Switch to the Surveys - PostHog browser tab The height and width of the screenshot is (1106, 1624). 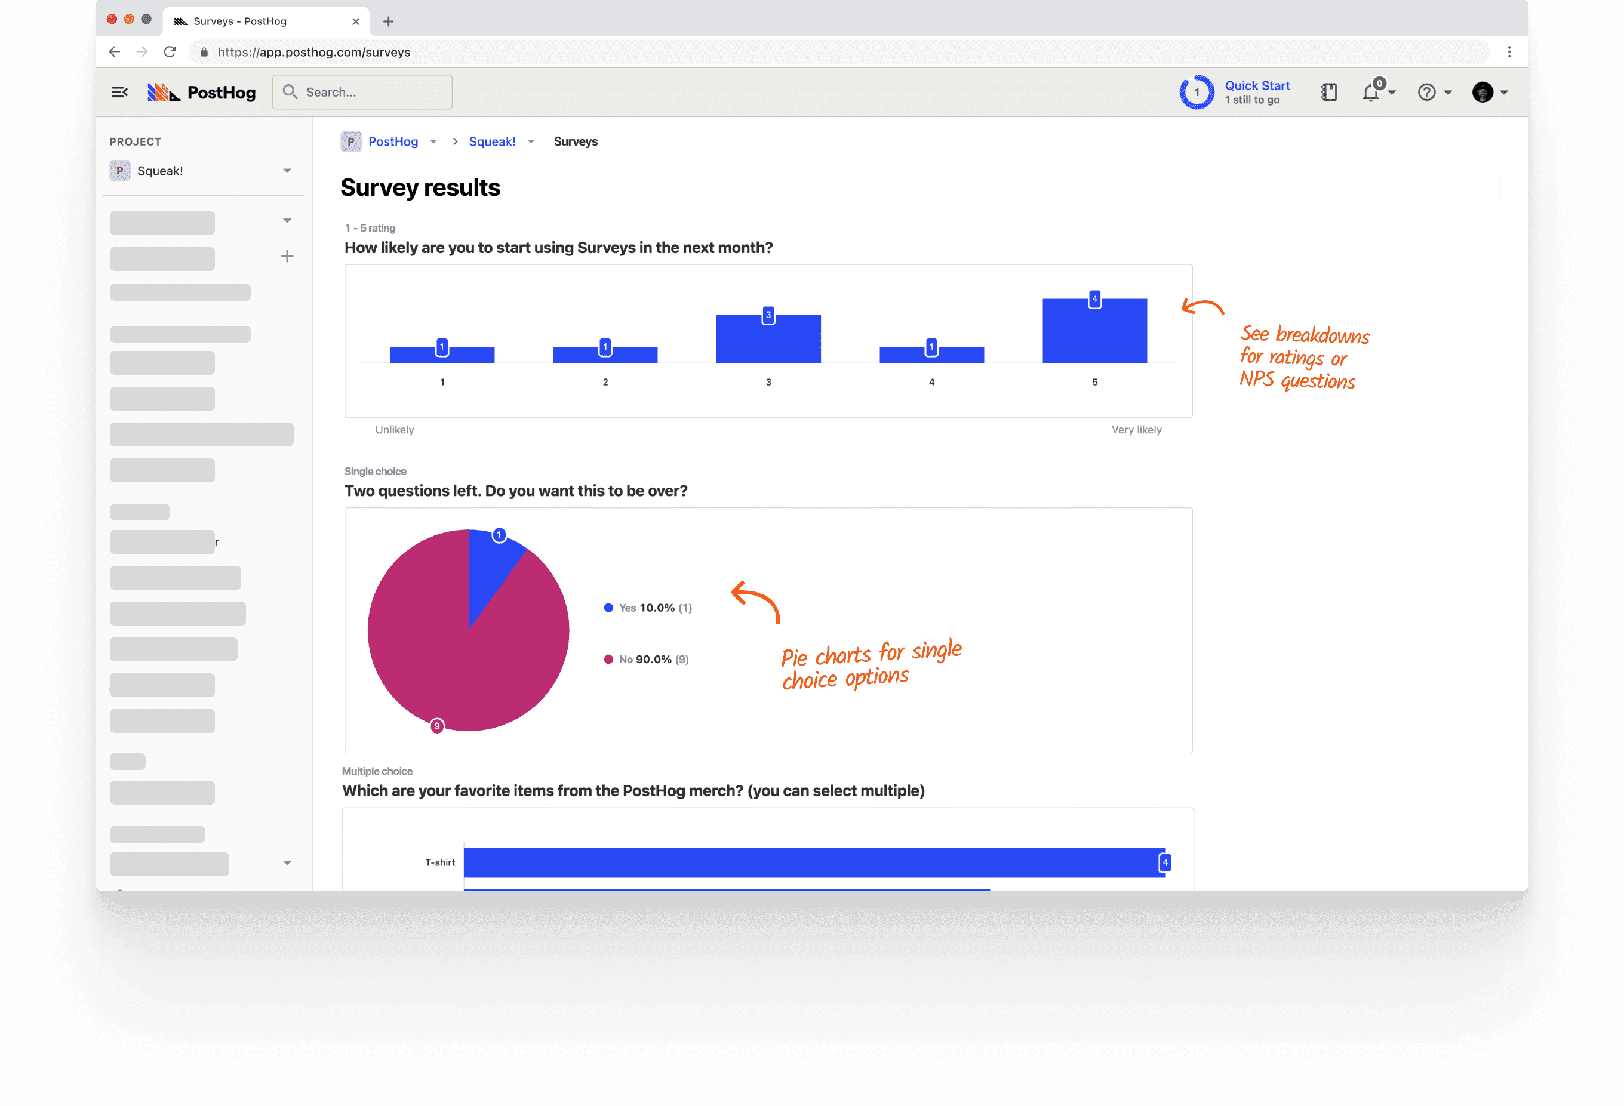(x=241, y=21)
